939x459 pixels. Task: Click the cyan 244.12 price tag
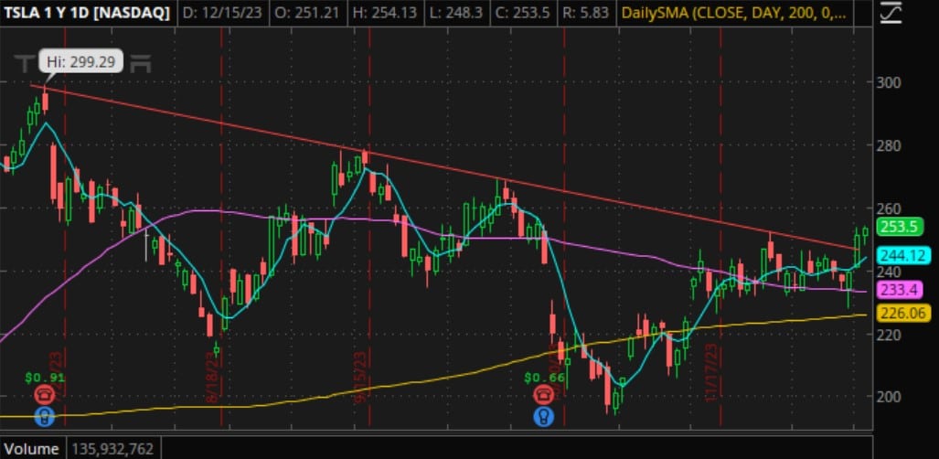click(904, 256)
